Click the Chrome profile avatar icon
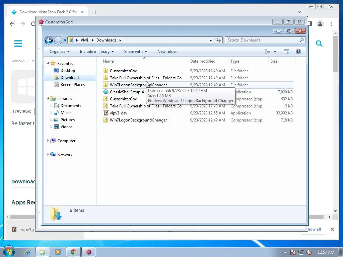343x257 pixels. click(320, 24)
